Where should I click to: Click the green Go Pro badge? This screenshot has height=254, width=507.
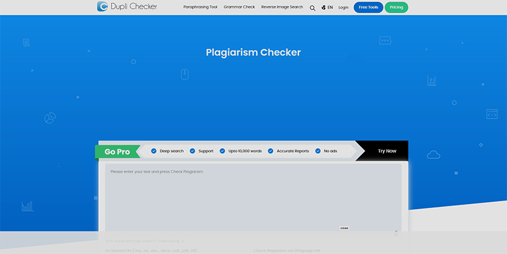coord(117,152)
